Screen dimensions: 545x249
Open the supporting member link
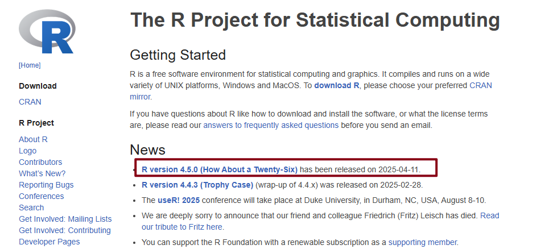(x=422, y=242)
